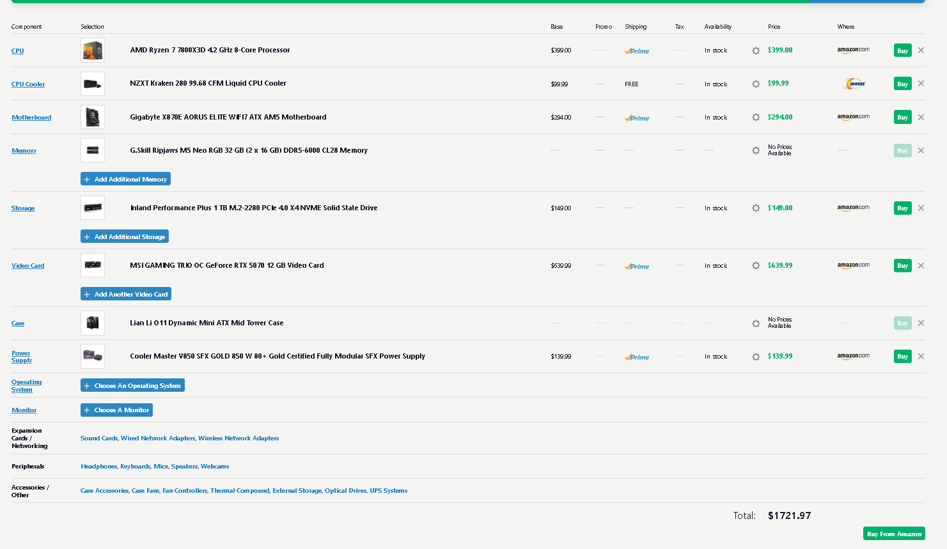
Task: Choose An Operating System
Action: coord(132,386)
